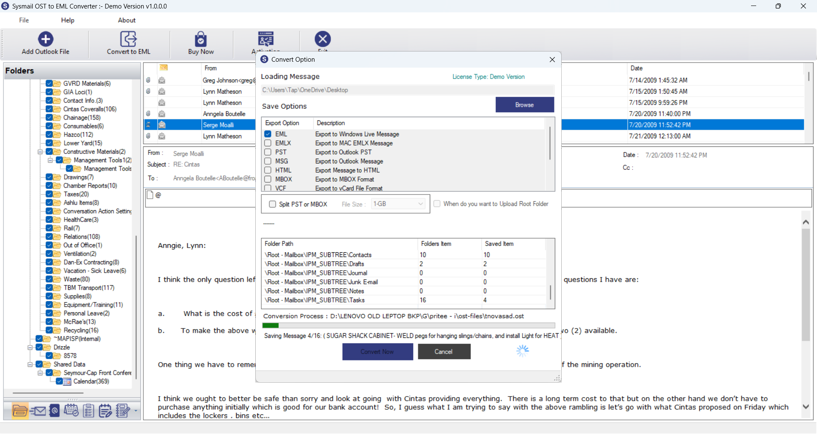The height and width of the screenshot is (434, 817).
Task: Open the journal notebook icon in bottom bar
Action: (x=123, y=411)
